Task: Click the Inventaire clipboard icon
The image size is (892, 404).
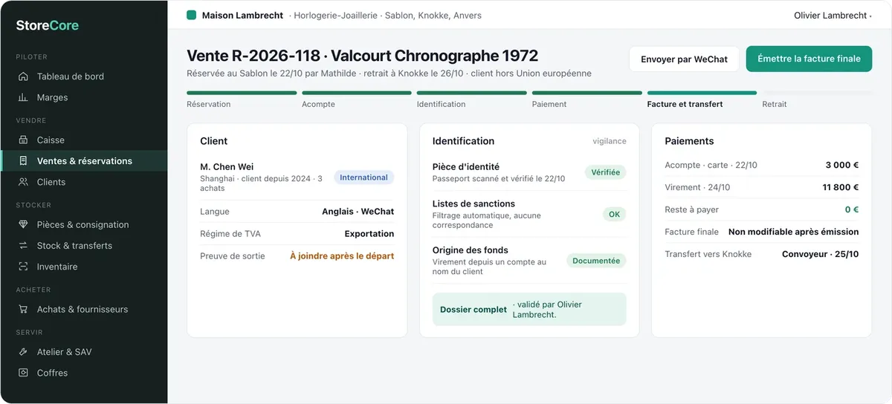Action: [23, 267]
